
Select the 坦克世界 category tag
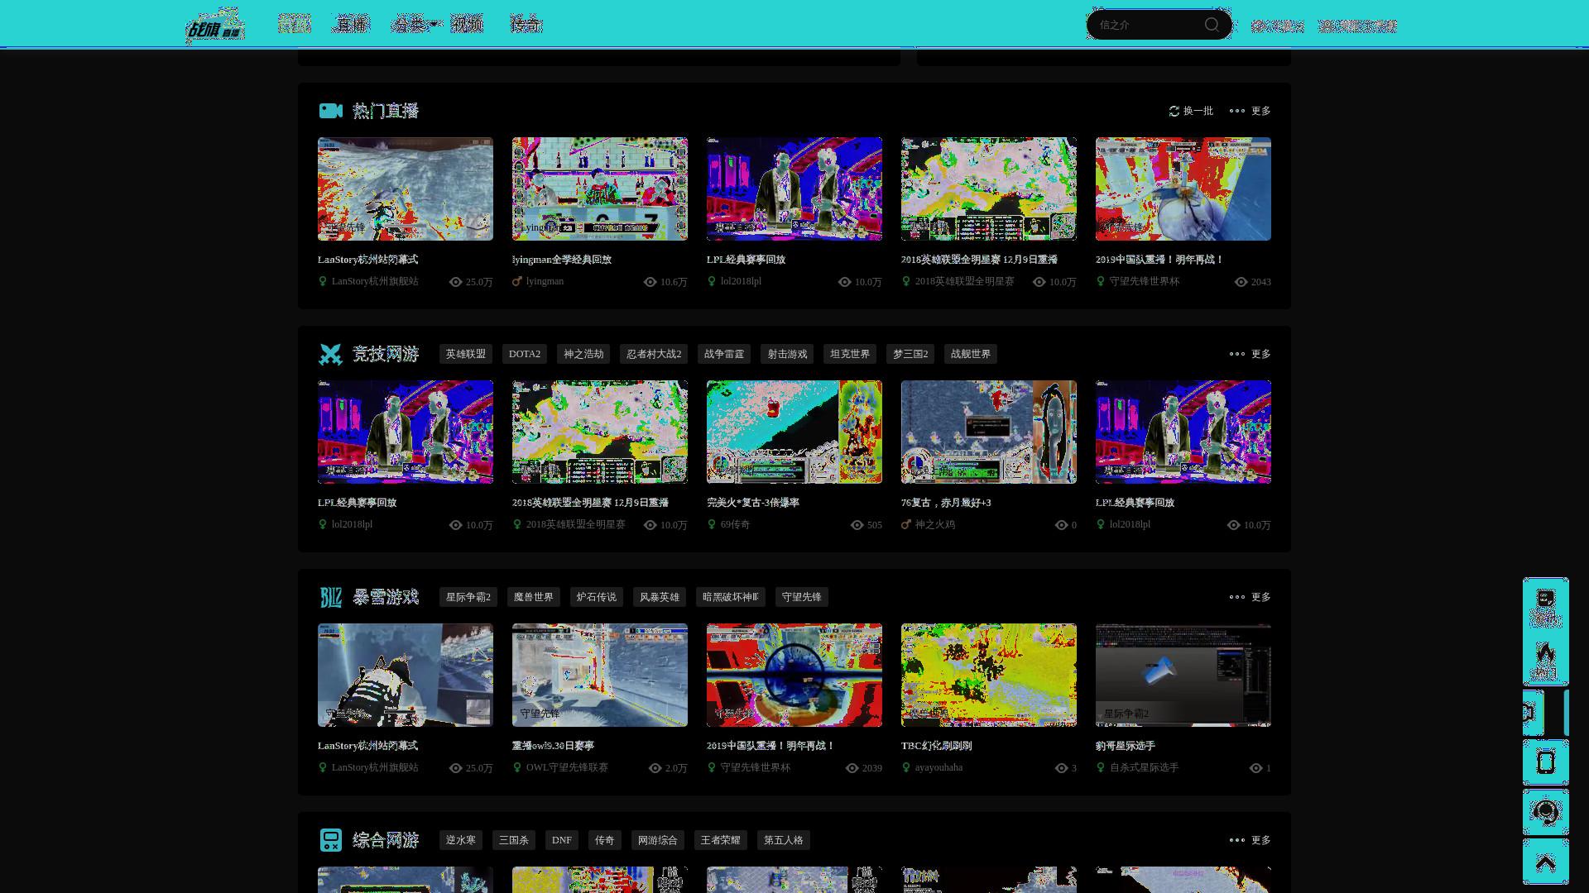(x=850, y=354)
